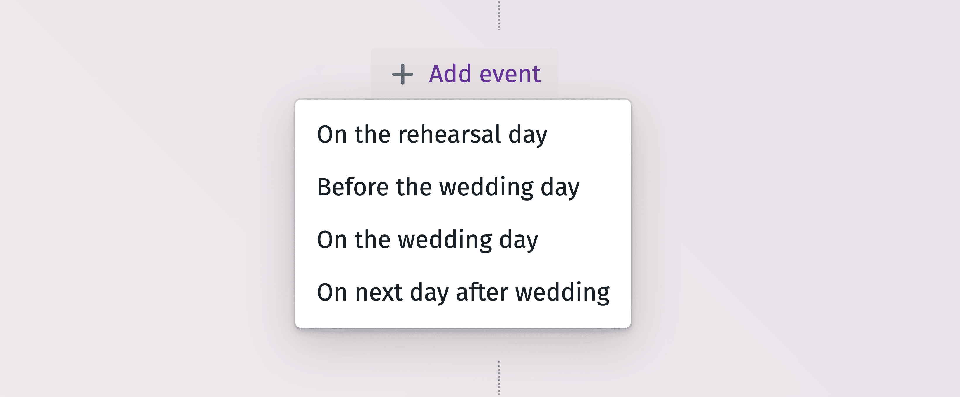Click the Add event button label

(484, 74)
